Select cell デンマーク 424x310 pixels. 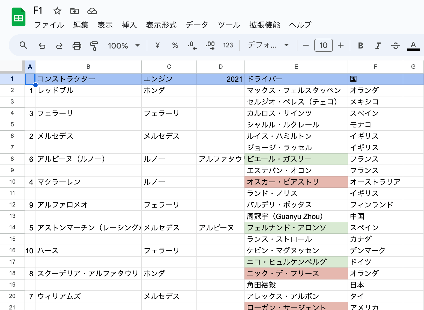click(x=375, y=251)
